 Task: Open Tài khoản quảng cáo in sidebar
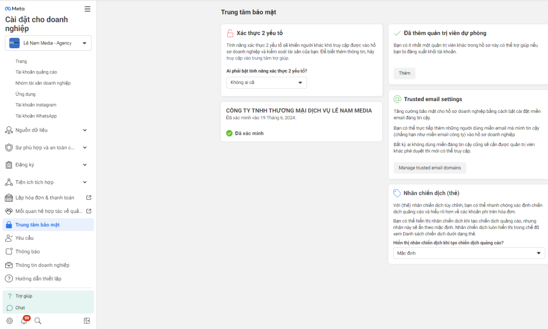click(x=36, y=72)
